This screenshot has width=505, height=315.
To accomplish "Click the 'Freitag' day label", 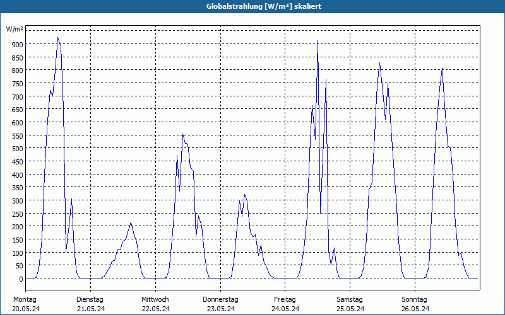I will (285, 300).
